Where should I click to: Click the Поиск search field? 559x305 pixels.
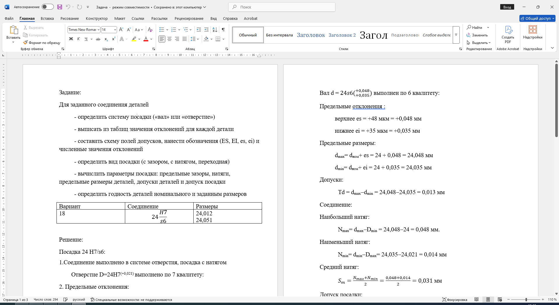click(x=282, y=7)
